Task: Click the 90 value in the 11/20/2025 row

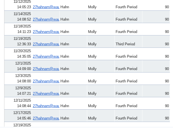Action: point(167,57)
